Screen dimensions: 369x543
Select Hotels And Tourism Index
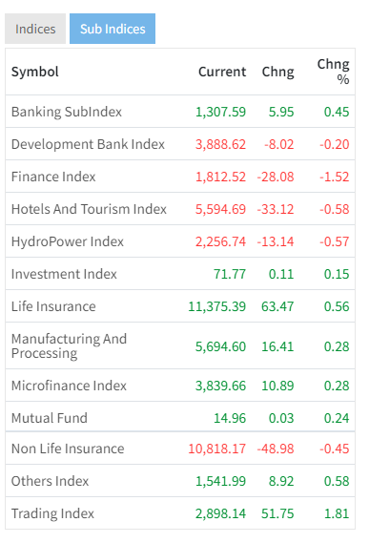pyautogui.click(x=180, y=209)
